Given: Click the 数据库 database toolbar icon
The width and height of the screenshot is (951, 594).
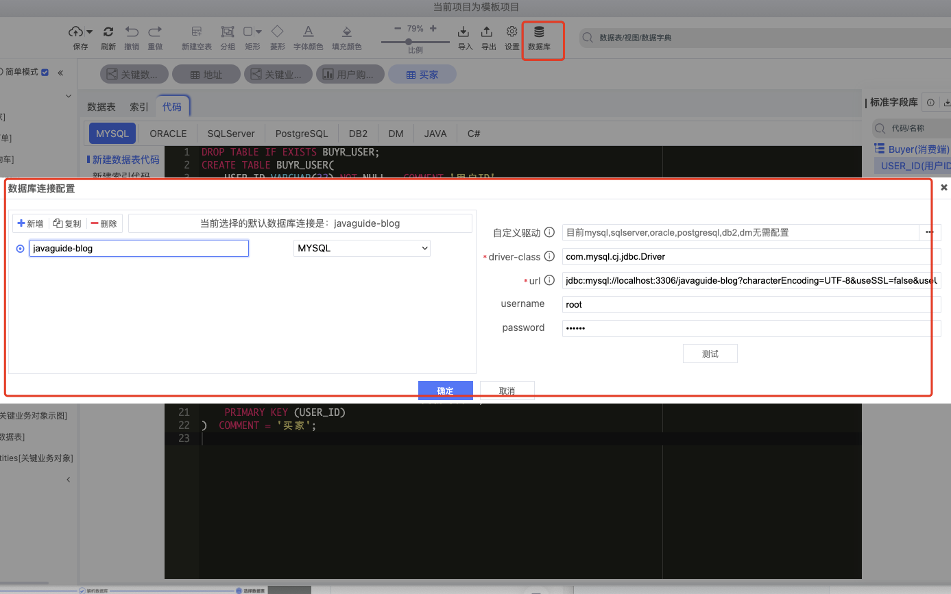Looking at the screenshot, I should point(539,32).
